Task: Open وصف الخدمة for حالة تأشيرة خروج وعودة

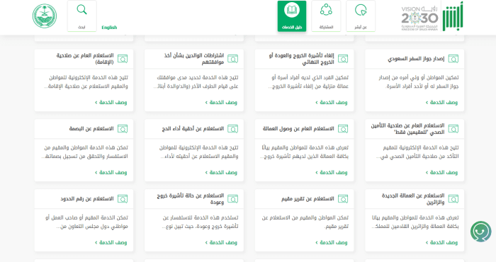Action: pyautogui.click(x=221, y=243)
